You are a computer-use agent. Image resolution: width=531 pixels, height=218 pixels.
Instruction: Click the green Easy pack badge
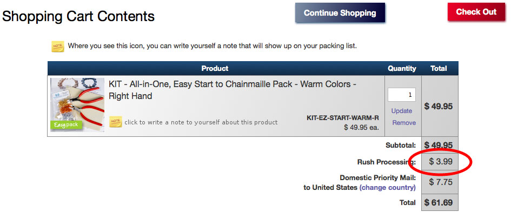65,125
